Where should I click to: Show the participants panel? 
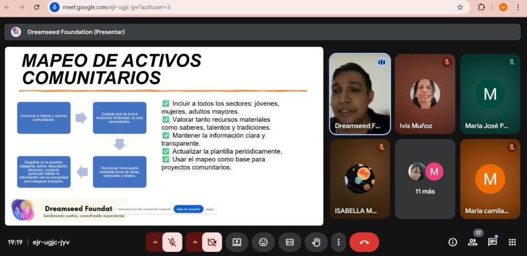click(x=472, y=242)
